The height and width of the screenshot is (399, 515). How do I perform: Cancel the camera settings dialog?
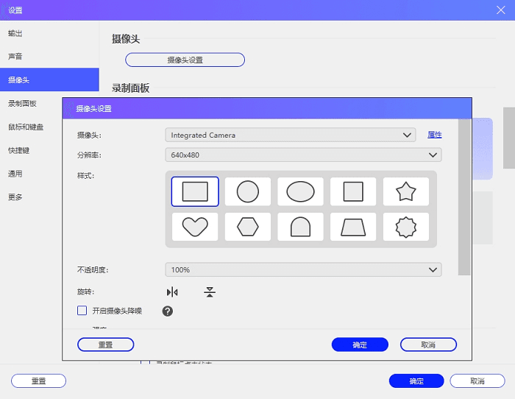point(428,345)
